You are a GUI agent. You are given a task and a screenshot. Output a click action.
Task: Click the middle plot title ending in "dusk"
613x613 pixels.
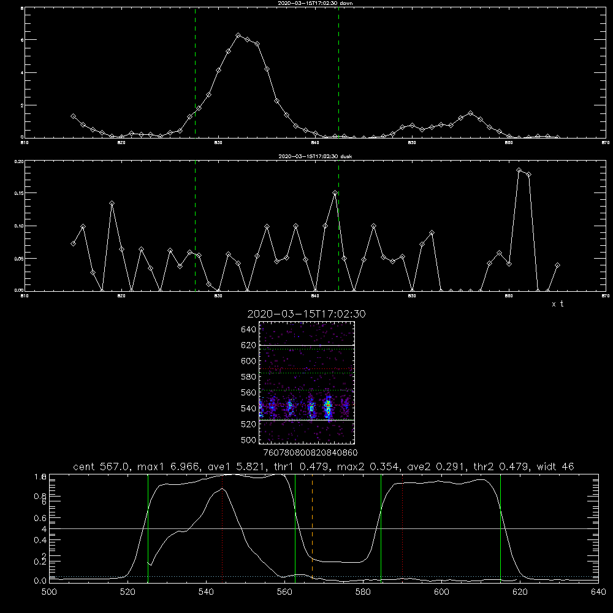[x=315, y=156]
